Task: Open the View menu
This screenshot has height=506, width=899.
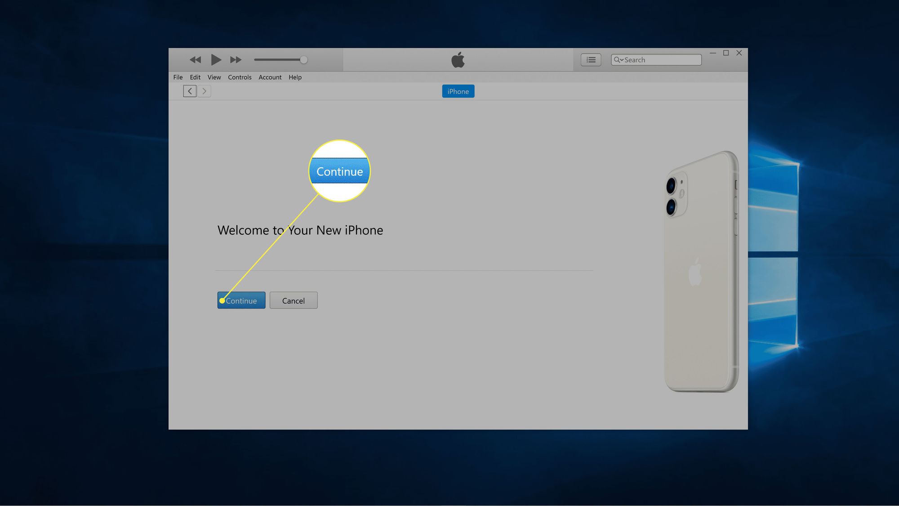Action: click(x=214, y=77)
